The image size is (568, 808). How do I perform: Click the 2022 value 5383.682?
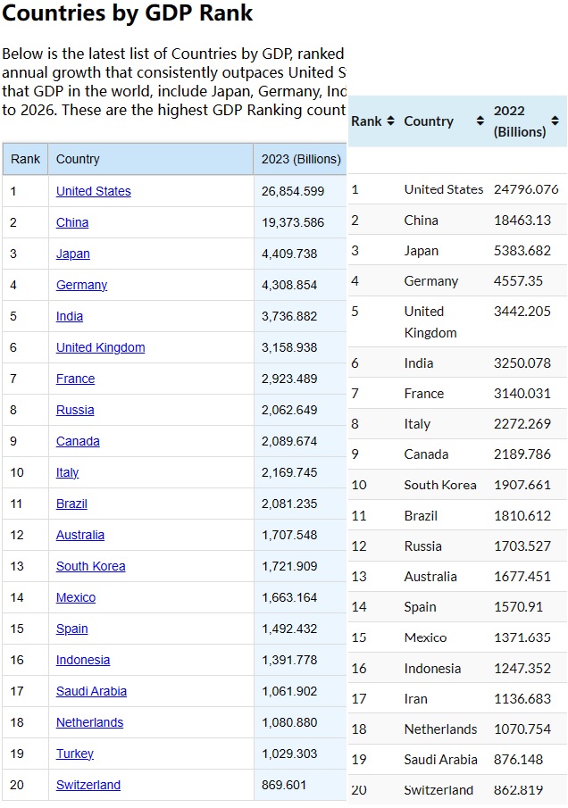(522, 251)
